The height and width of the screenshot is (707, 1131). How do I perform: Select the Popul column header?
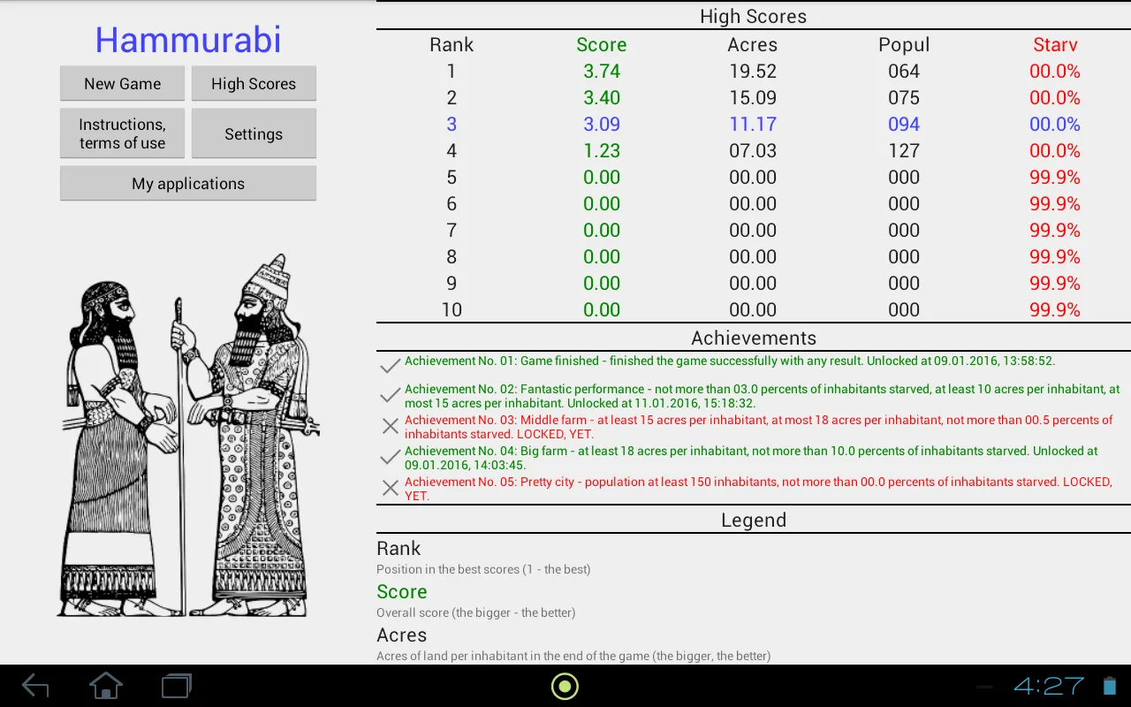[x=904, y=45]
